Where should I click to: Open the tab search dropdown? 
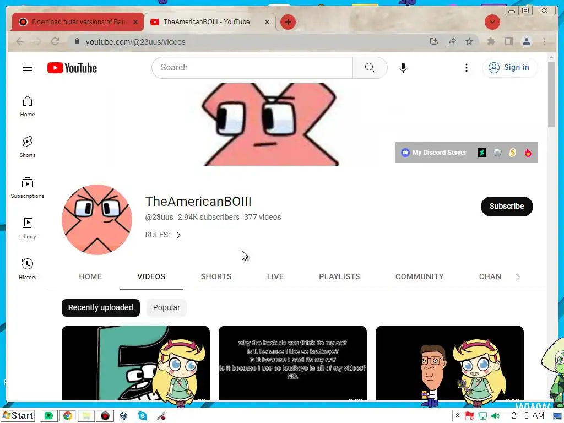(492, 22)
